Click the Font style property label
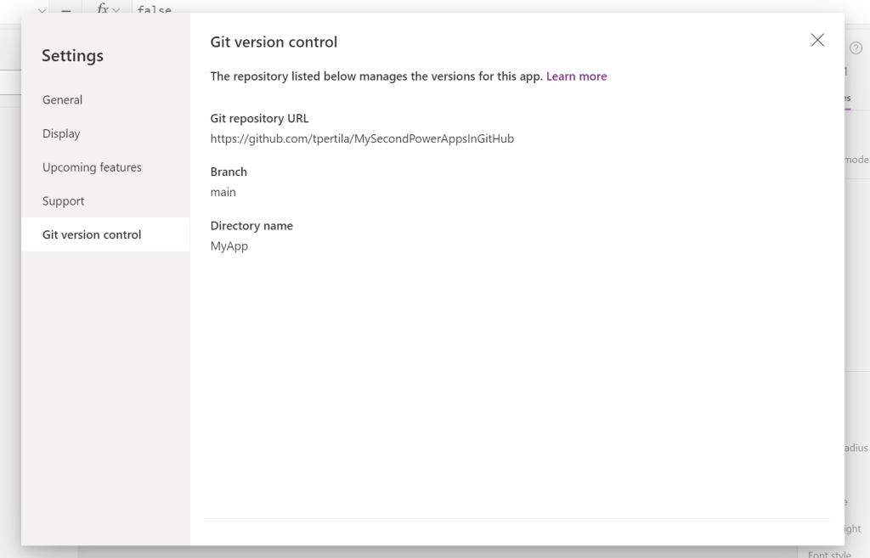The image size is (870, 558). point(829,554)
